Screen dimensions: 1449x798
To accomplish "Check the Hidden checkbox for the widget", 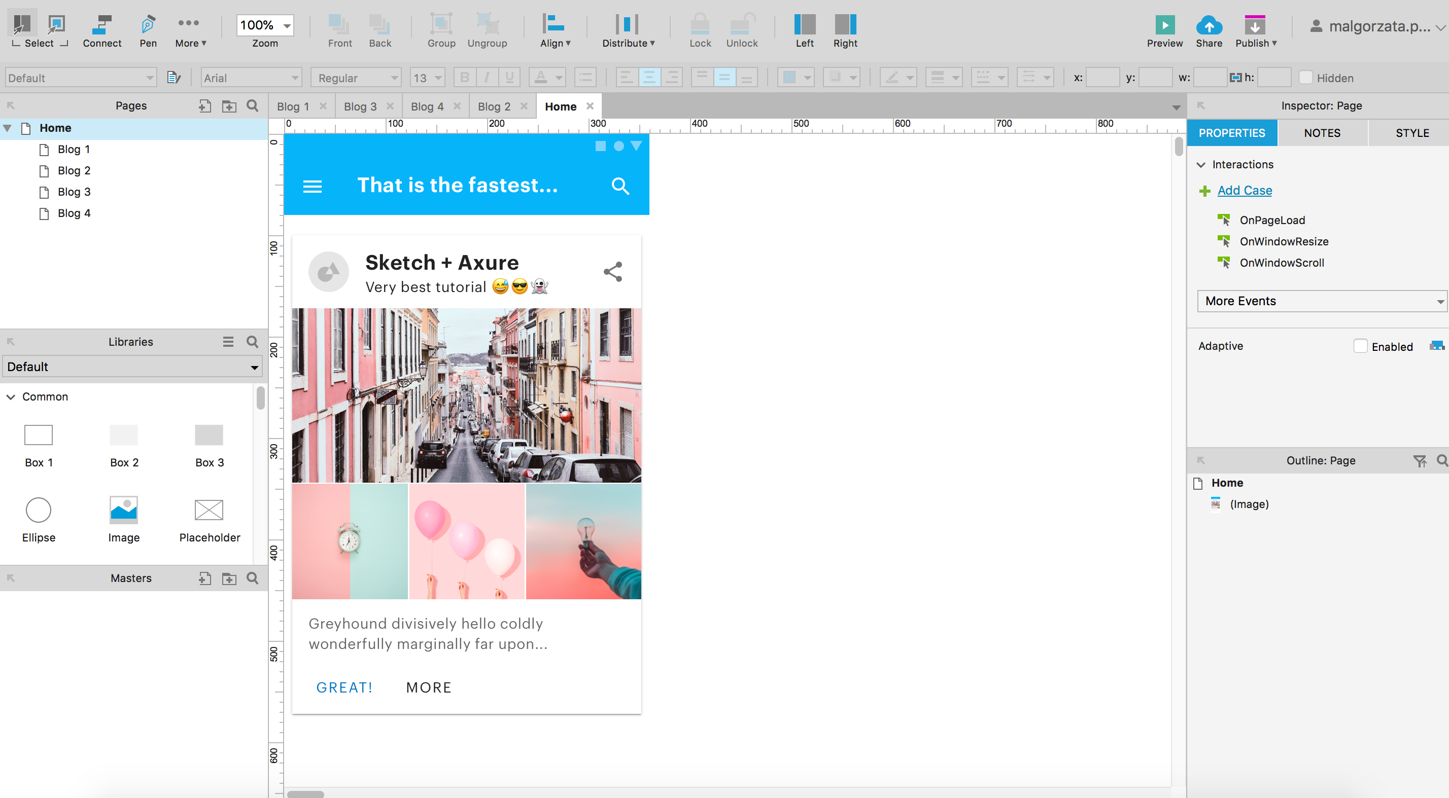I will (x=1306, y=78).
